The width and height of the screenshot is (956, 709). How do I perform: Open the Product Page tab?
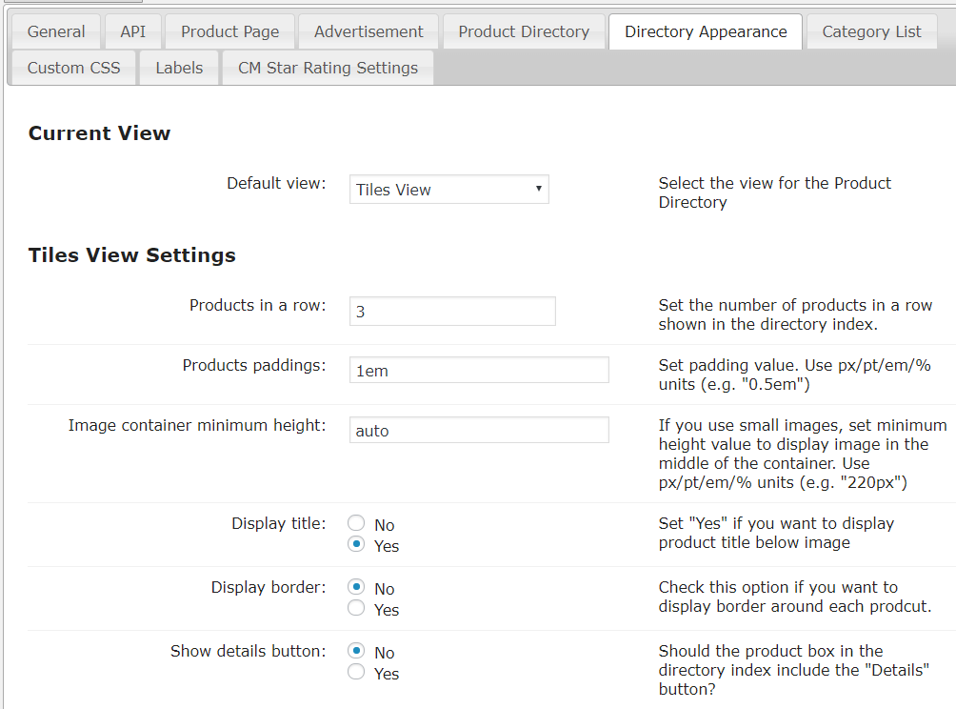230,31
